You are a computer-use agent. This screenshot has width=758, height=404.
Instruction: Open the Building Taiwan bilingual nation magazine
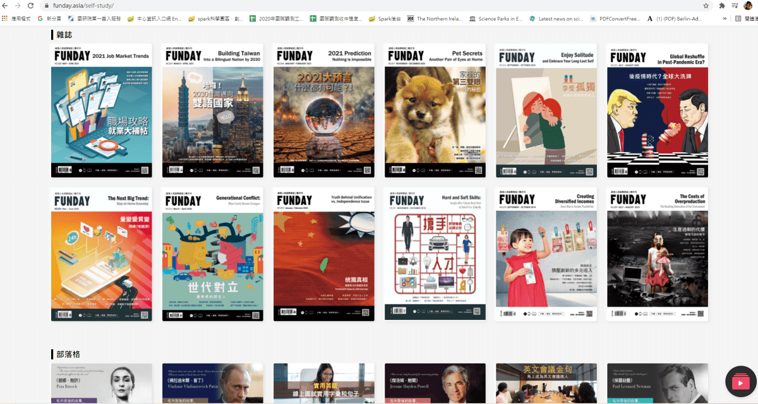(213, 110)
